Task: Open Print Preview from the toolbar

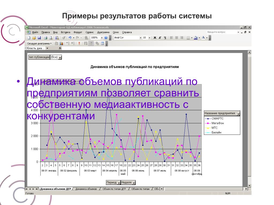Action: (51, 38)
